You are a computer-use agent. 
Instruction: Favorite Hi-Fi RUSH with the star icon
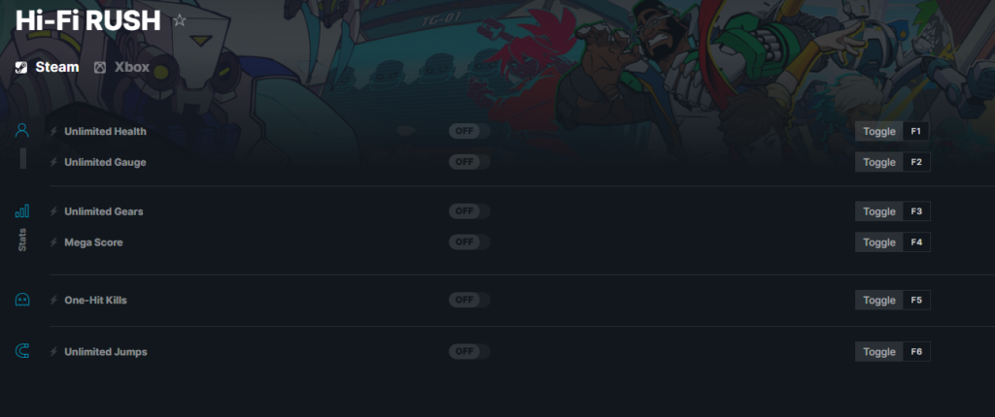180,21
